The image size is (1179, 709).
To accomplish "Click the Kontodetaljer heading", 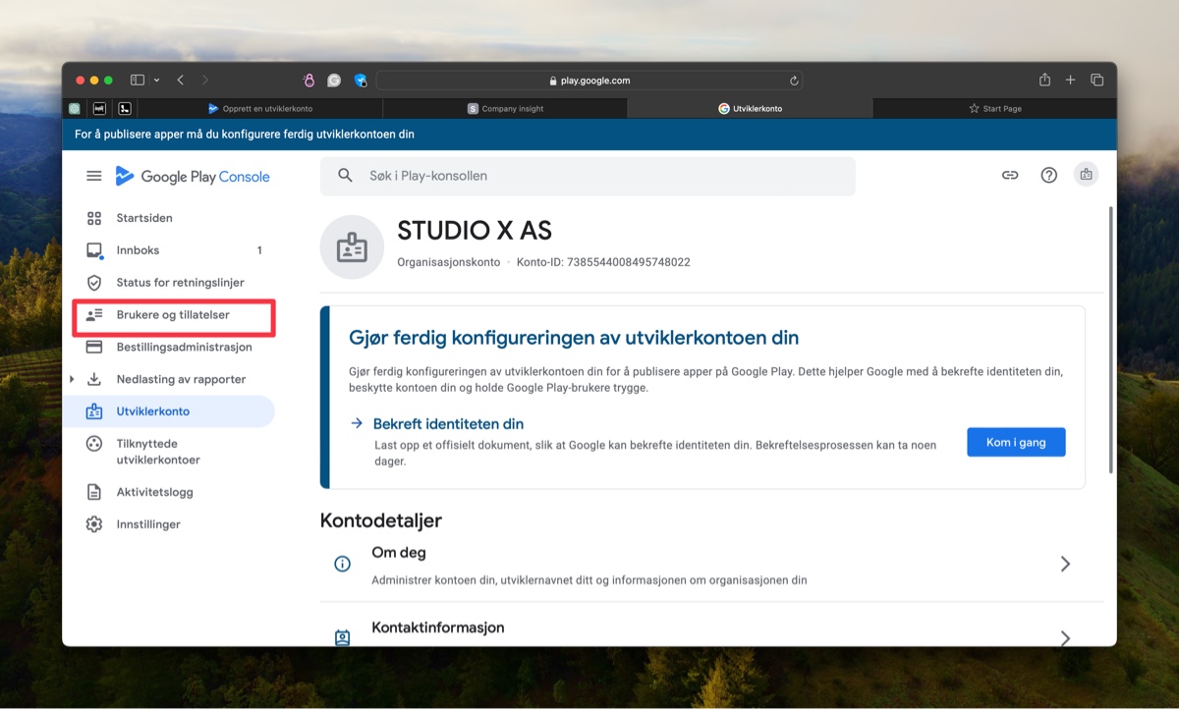I will (x=381, y=520).
